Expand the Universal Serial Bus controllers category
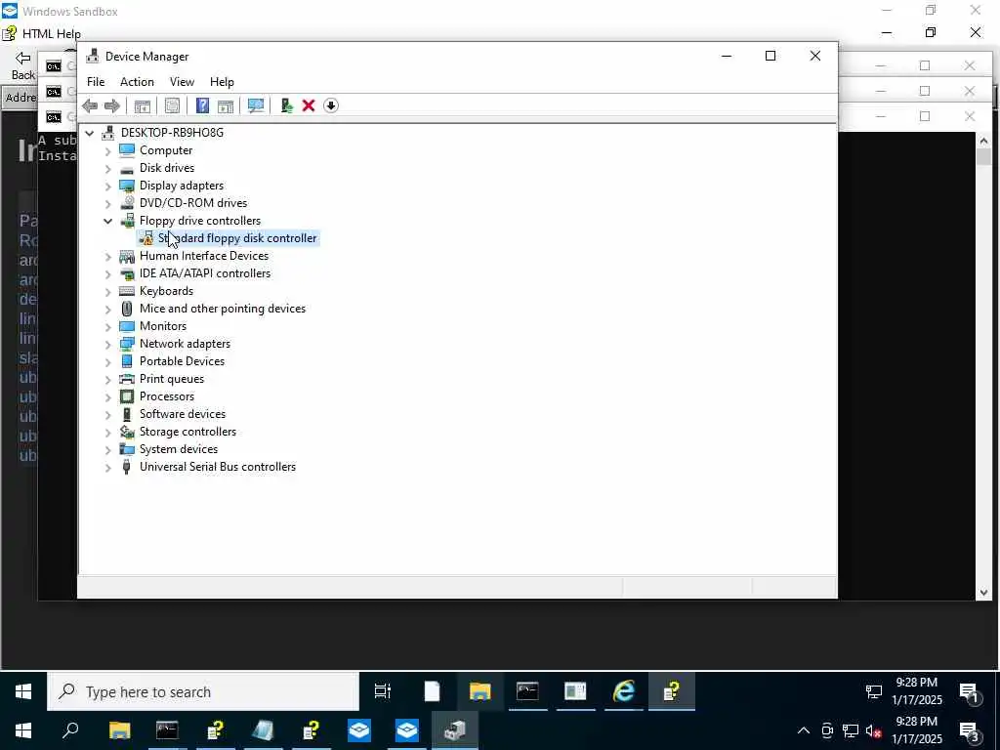The width and height of the screenshot is (1000, 750). [x=107, y=468]
